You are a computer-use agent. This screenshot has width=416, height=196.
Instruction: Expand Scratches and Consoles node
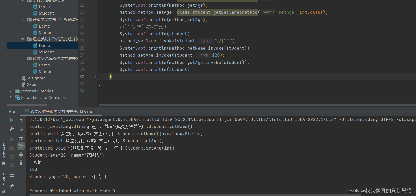11,97
